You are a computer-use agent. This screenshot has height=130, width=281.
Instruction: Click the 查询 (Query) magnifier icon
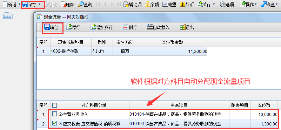click(x=81, y=4)
